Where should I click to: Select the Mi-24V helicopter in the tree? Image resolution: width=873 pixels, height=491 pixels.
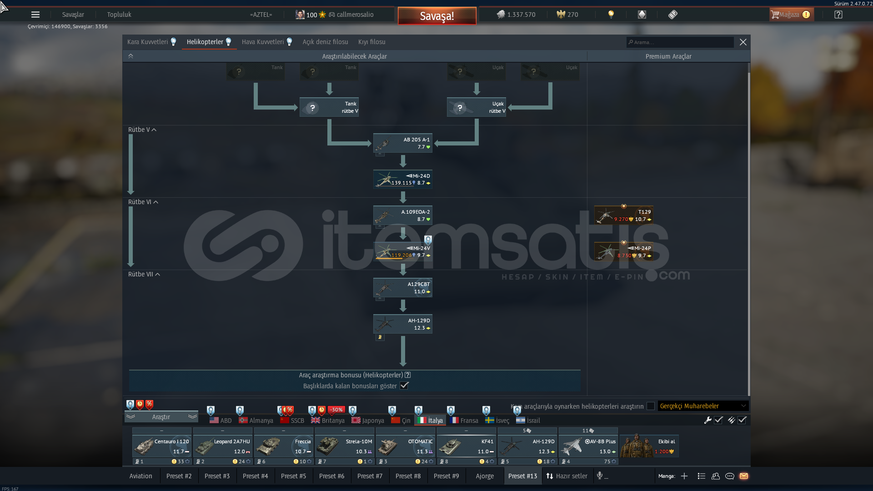pyautogui.click(x=403, y=251)
